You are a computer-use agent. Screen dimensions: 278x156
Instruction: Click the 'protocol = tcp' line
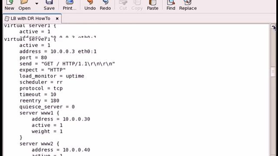point(41,88)
